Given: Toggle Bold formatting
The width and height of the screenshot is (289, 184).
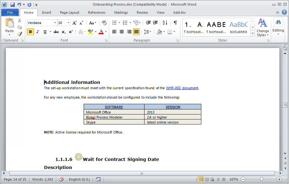Looking at the screenshot, I should tap(30, 32).
